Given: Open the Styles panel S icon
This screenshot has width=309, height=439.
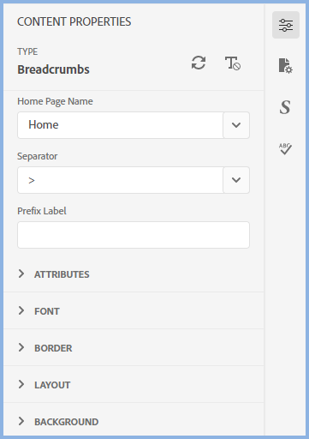Looking at the screenshot, I should point(285,107).
